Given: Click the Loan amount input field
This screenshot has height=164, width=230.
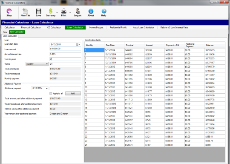Looking at the screenshot, I should coord(65,49).
